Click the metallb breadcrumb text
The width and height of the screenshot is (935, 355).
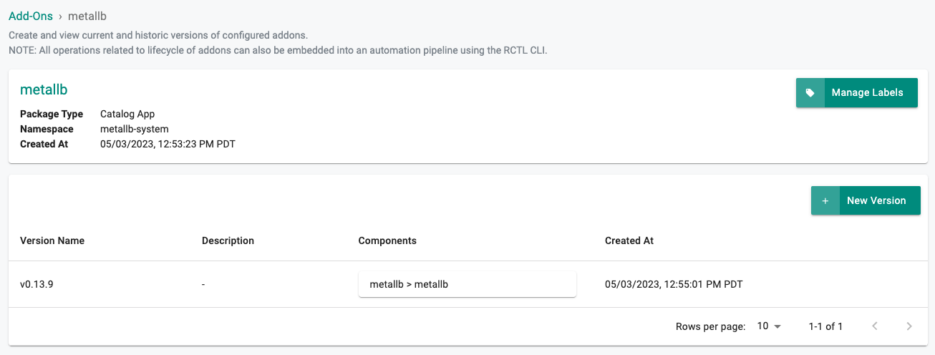87,16
